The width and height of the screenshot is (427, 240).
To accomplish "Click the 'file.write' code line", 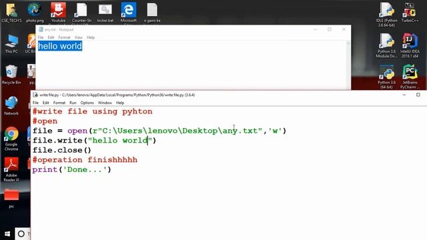I will coord(94,141).
